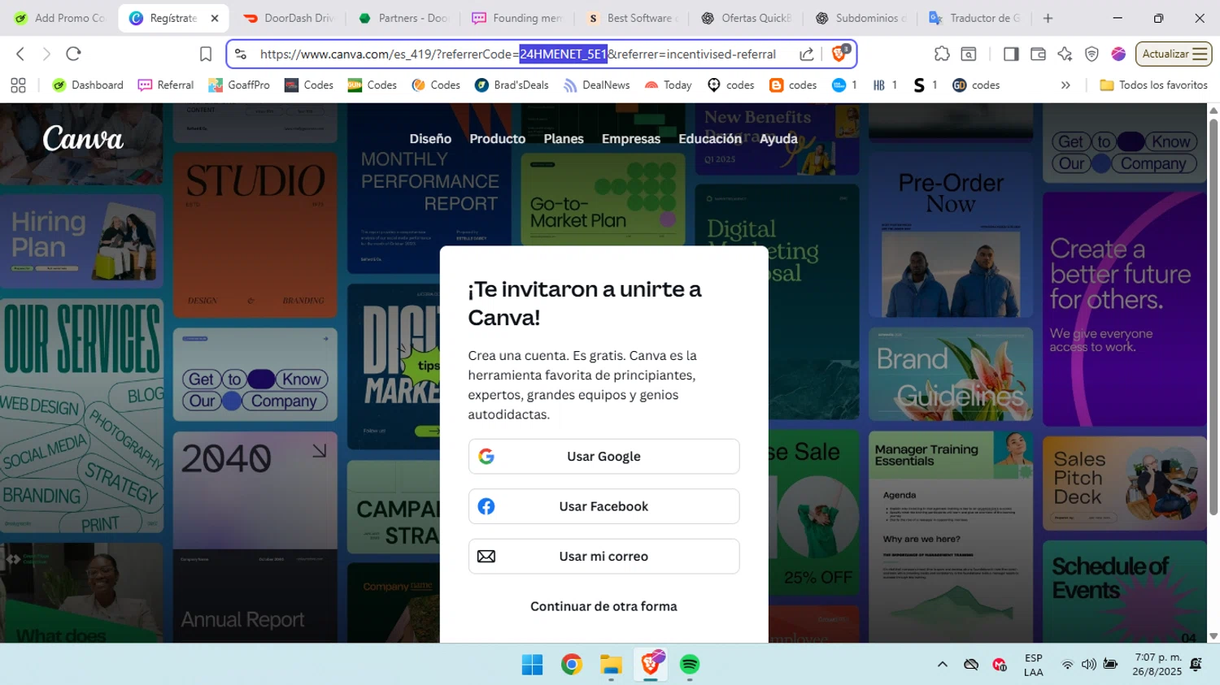The height and width of the screenshot is (685, 1220).
Task: Click the browser forward arrow
Action: click(46, 54)
